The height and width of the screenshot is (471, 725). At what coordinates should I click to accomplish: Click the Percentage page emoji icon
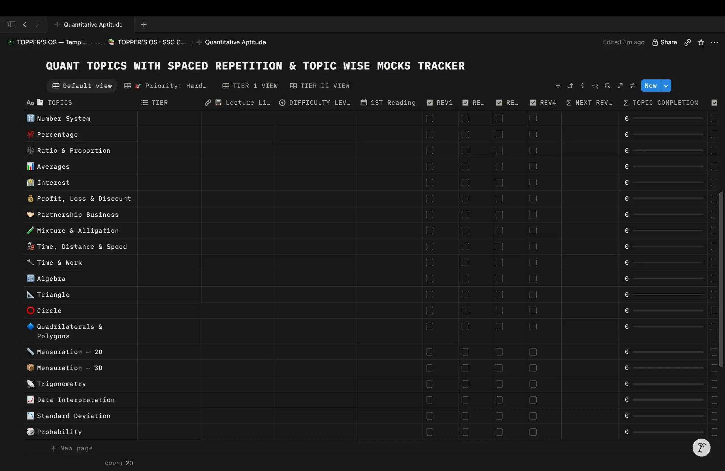coord(31,134)
